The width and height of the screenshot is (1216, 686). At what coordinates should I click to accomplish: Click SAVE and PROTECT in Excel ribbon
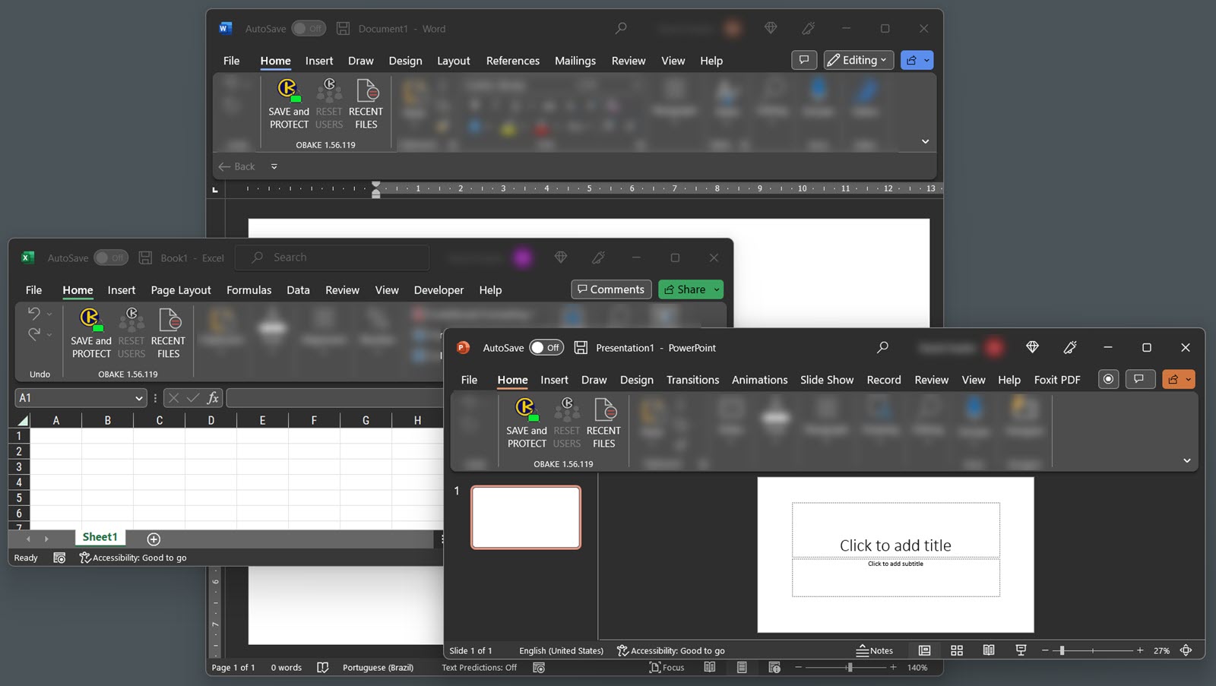click(x=91, y=333)
